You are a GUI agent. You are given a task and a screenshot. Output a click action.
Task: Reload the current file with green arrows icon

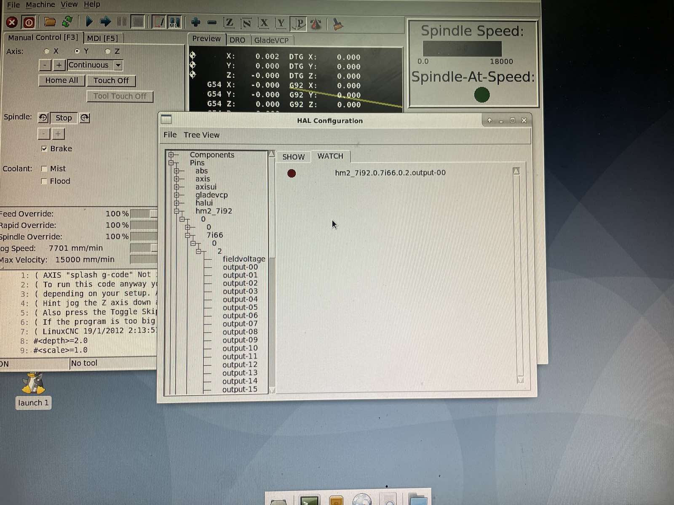point(67,22)
